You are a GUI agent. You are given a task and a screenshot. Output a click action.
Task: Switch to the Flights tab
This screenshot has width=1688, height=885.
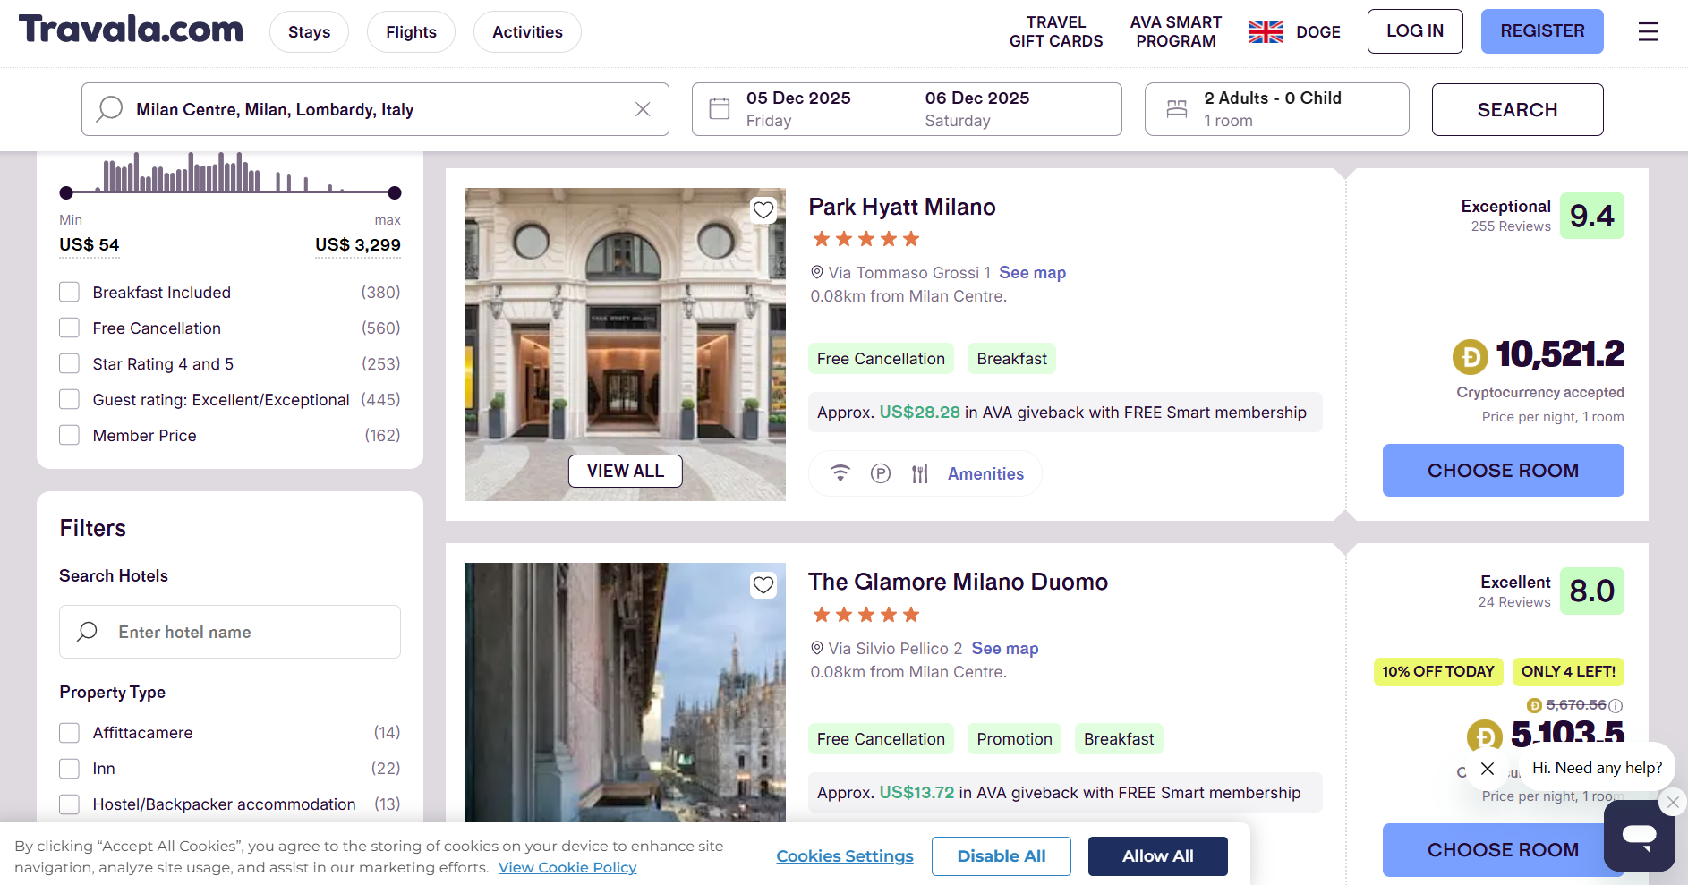click(x=411, y=32)
